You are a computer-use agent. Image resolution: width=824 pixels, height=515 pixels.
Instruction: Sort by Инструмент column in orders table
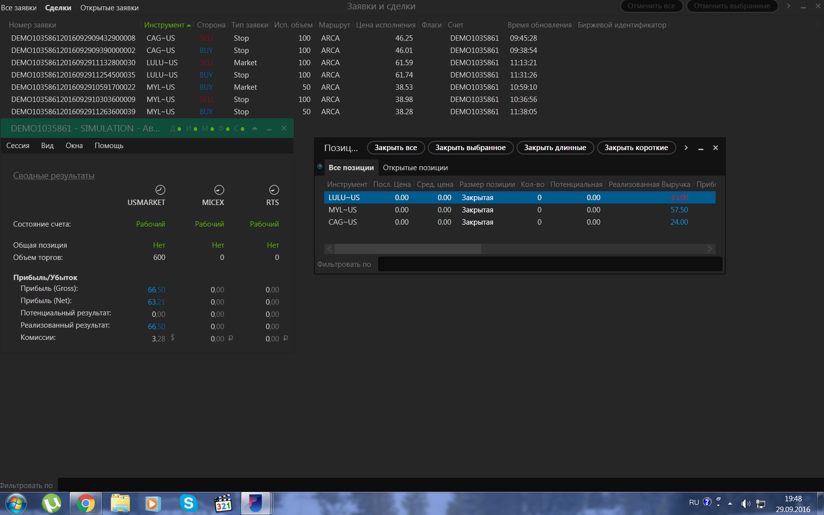pyautogui.click(x=164, y=25)
